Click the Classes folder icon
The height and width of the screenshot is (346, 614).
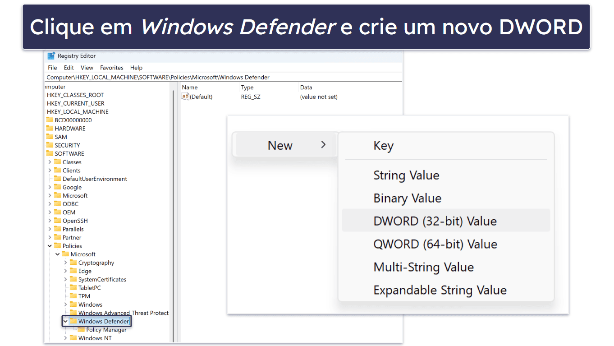pos(57,162)
